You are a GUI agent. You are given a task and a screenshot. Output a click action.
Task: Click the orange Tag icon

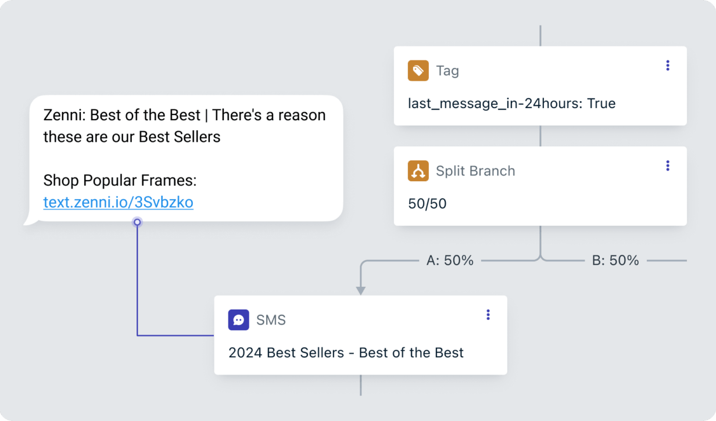417,70
